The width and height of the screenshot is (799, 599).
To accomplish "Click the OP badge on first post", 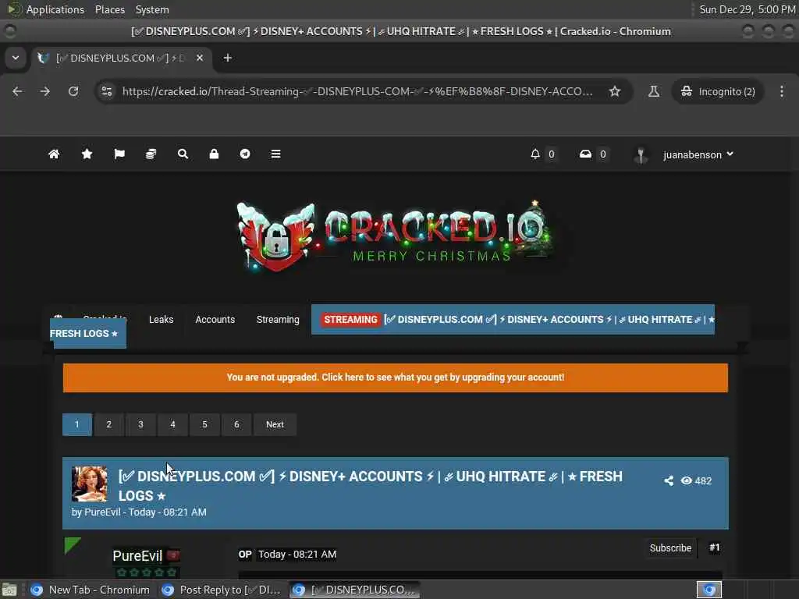I will tap(245, 555).
